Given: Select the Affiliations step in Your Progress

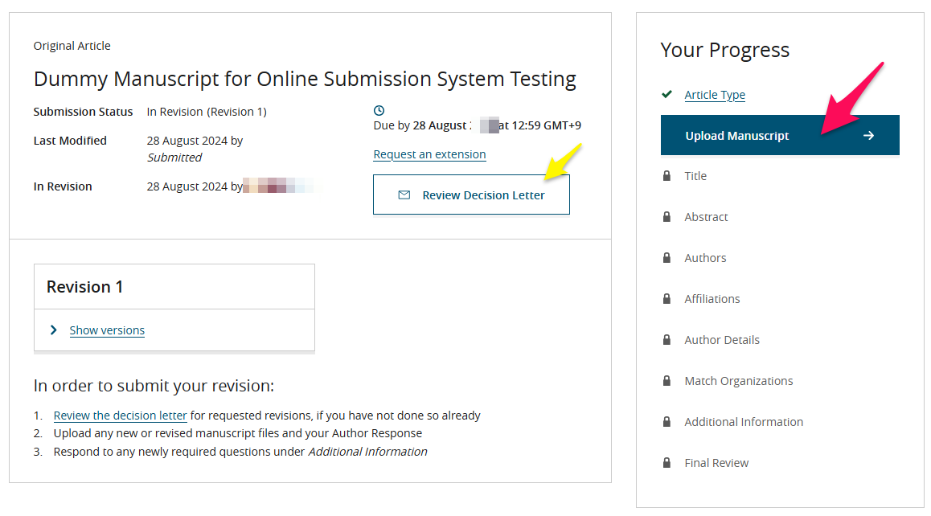Looking at the screenshot, I should click(712, 299).
